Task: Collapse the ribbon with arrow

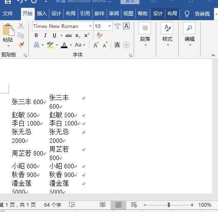Action: click(x=213, y=55)
